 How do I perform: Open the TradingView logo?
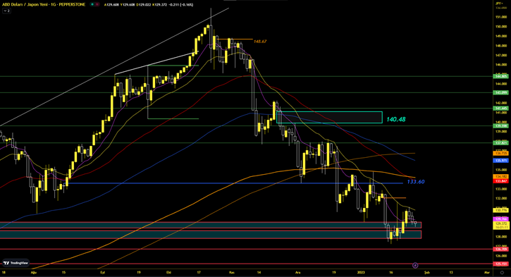pyautogui.click(x=16, y=263)
